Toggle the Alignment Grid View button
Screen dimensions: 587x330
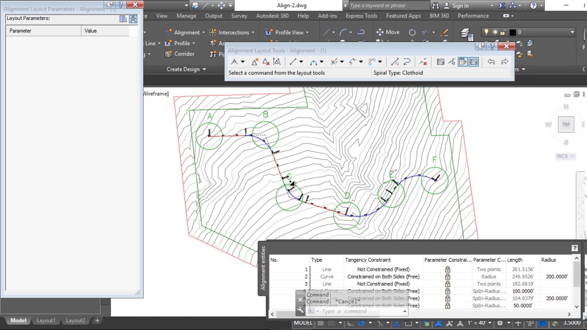[x=474, y=62]
